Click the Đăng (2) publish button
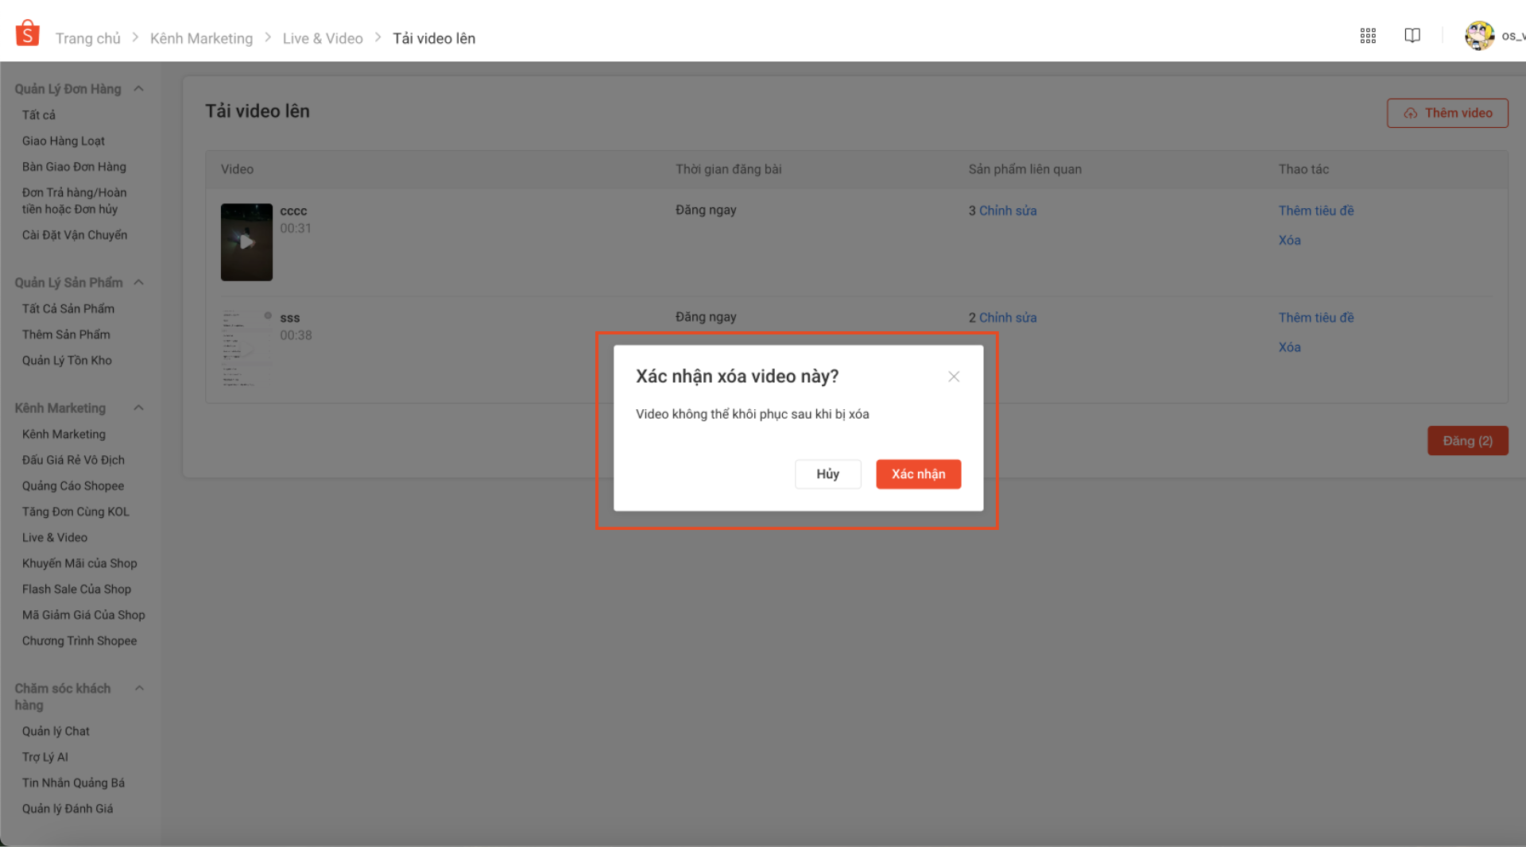The image size is (1526, 858). pyautogui.click(x=1467, y=441)
